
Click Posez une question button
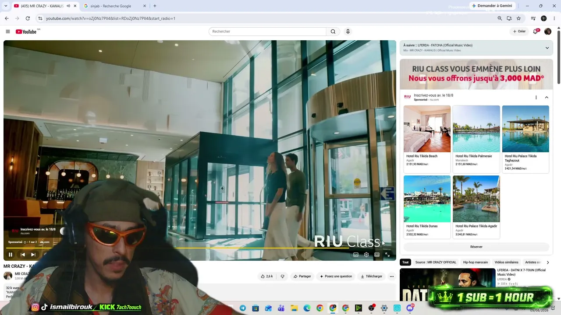click(x=336, y=276)
